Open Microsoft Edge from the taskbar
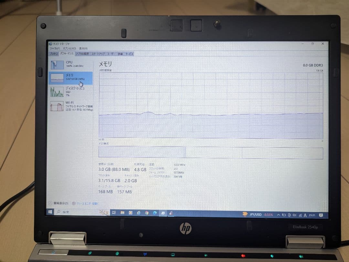Viewport: 349px width, 262px height. point(155,213)
